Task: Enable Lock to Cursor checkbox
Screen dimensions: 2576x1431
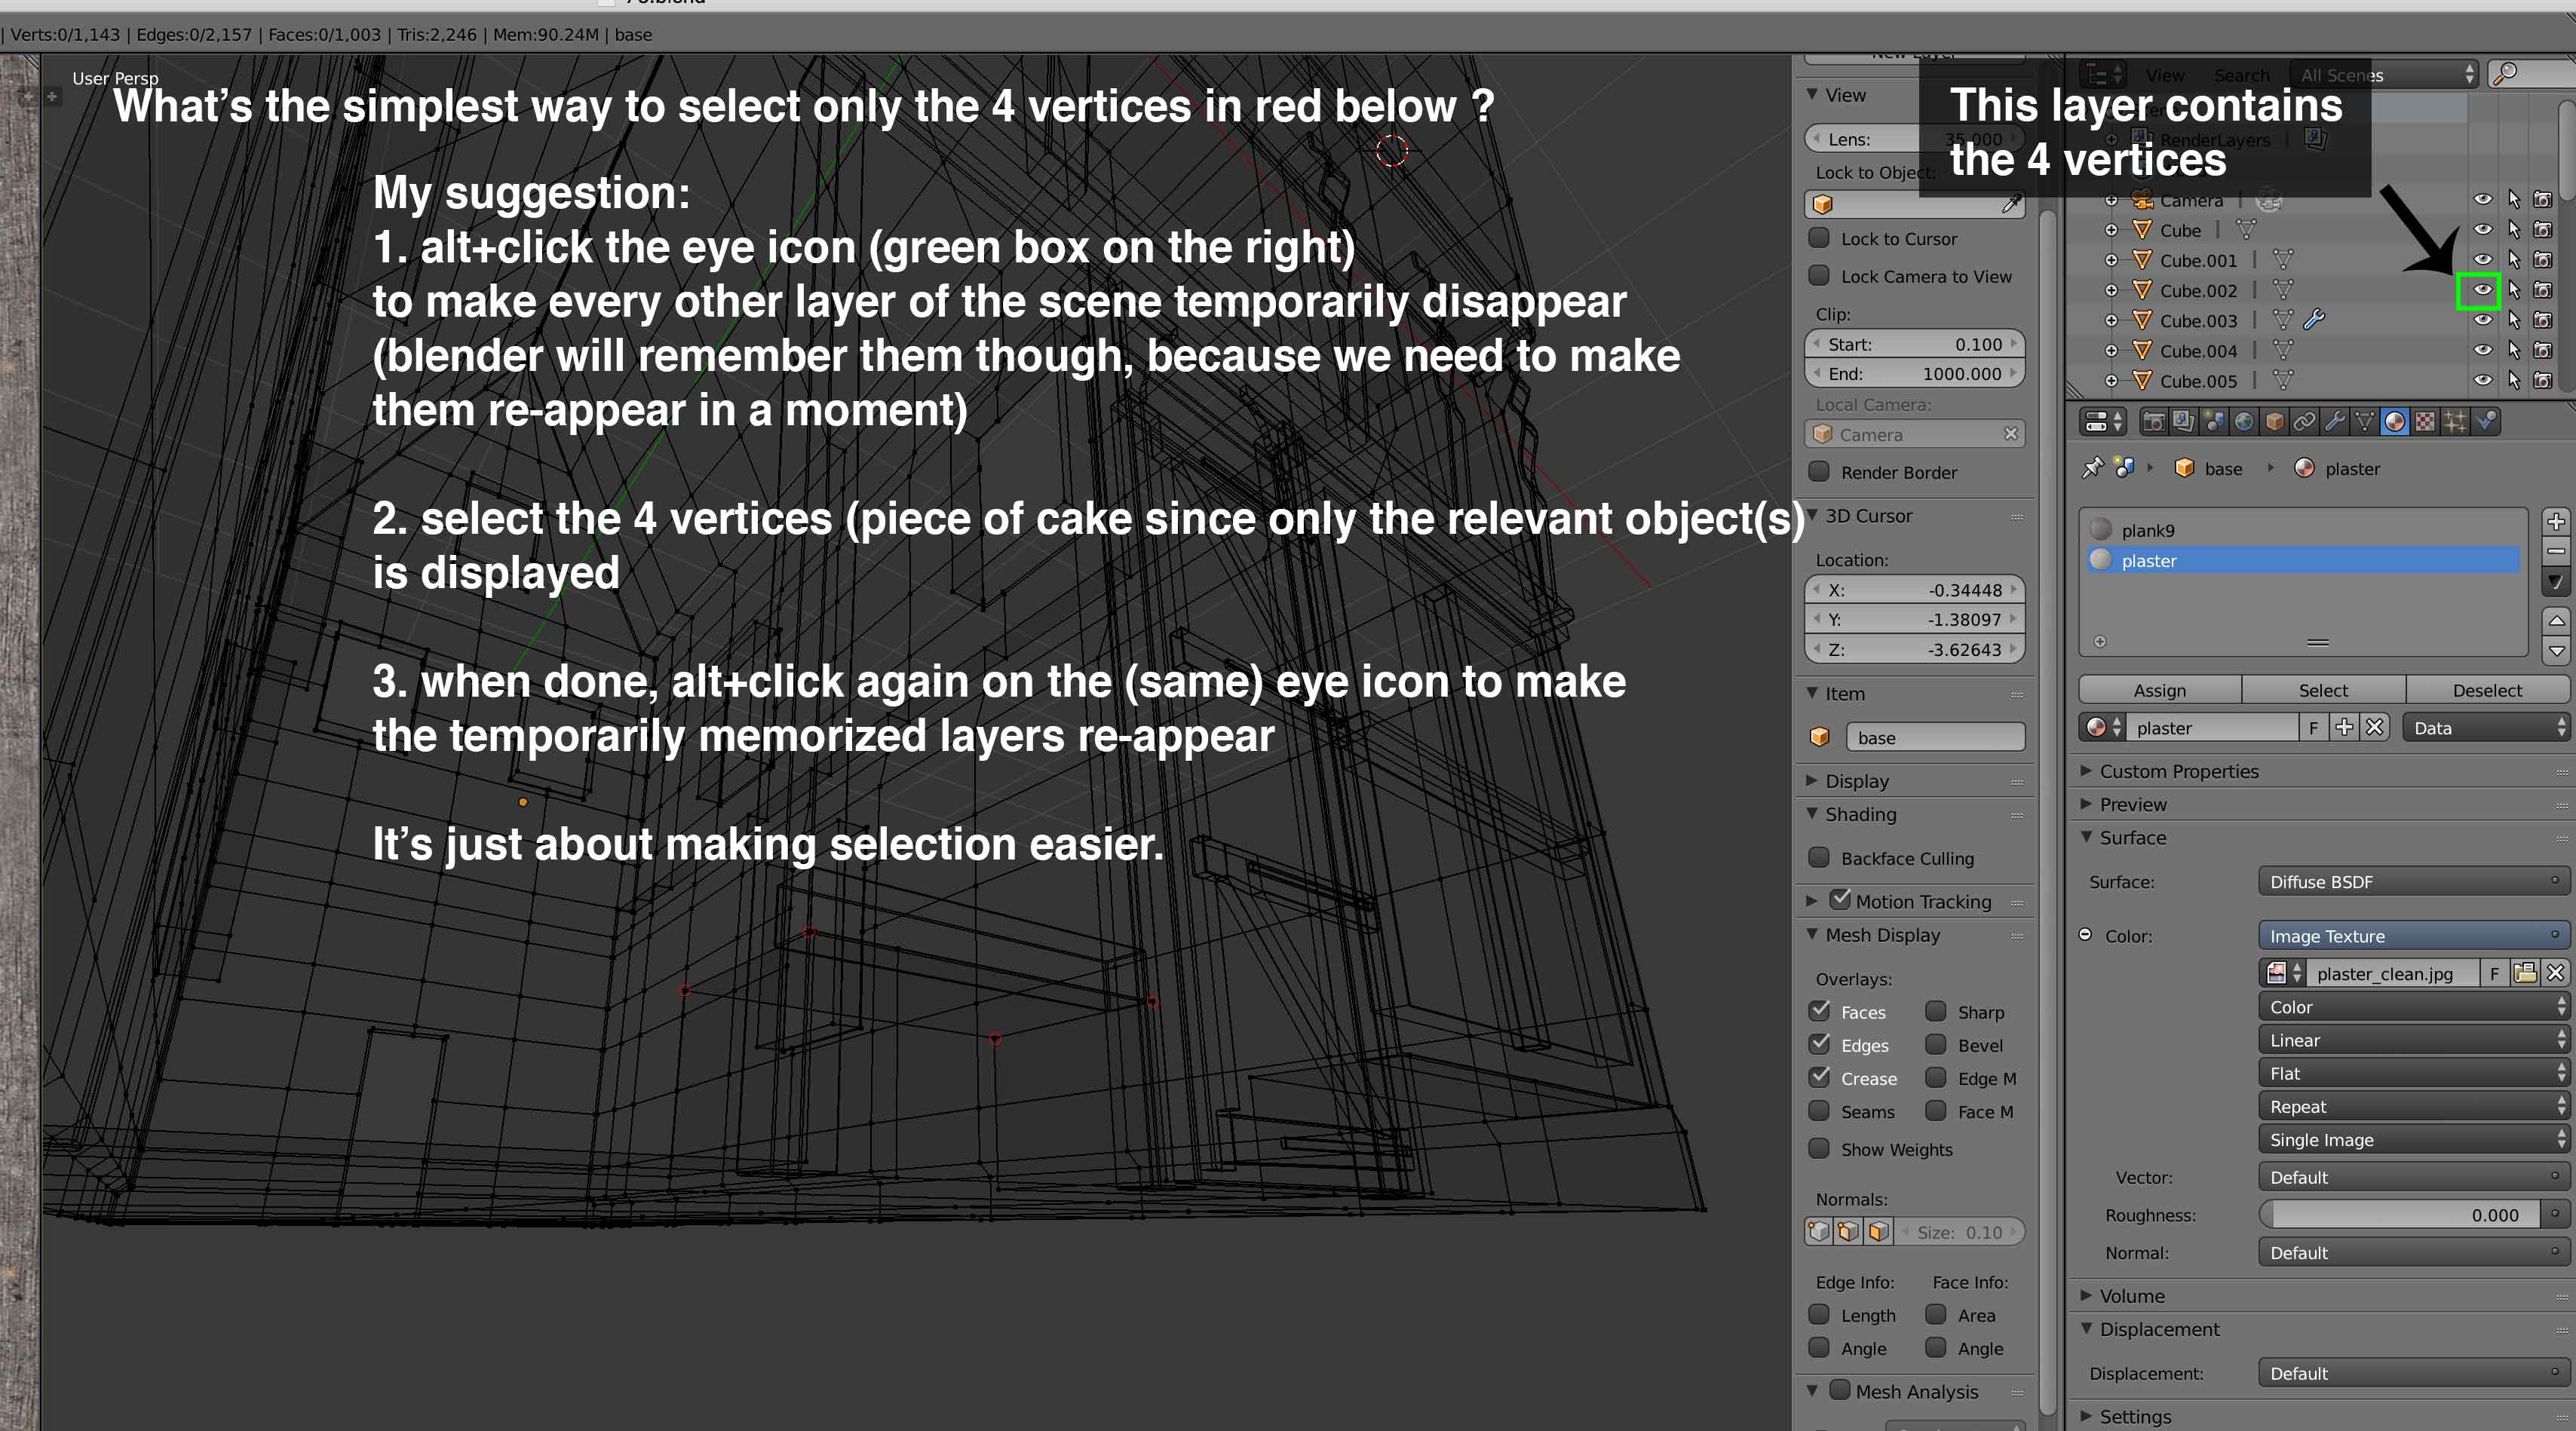Action: 1819,238
